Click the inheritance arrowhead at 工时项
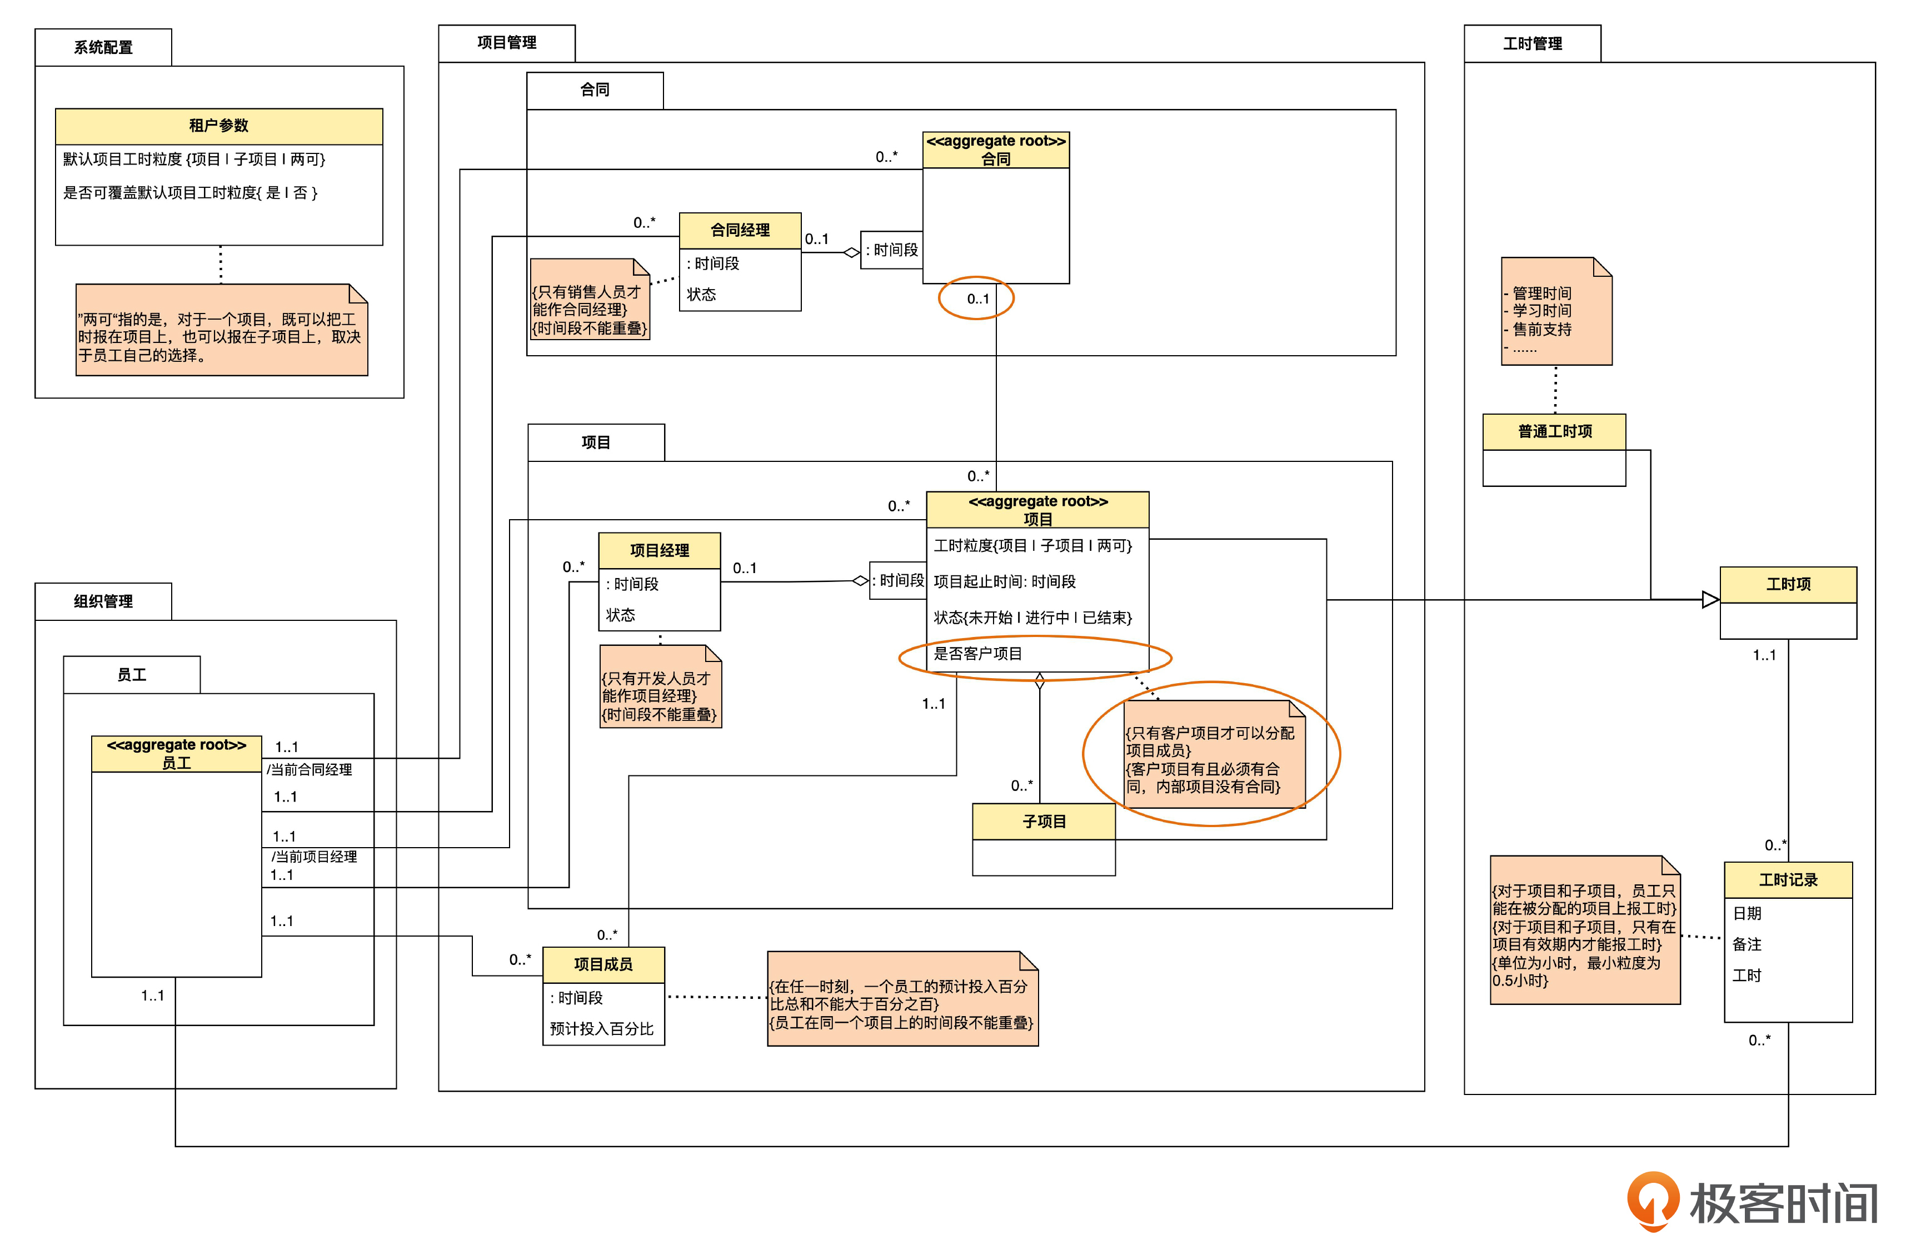1911x1254 pixels. pos(1709,599)
